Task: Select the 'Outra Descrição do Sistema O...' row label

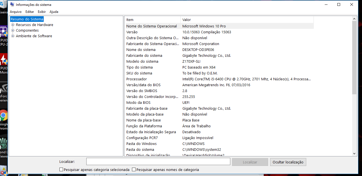Action: [x=152, y=38]
